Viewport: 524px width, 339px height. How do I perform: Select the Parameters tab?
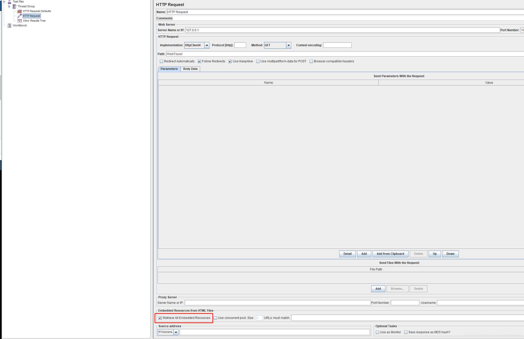pos(169,69)
